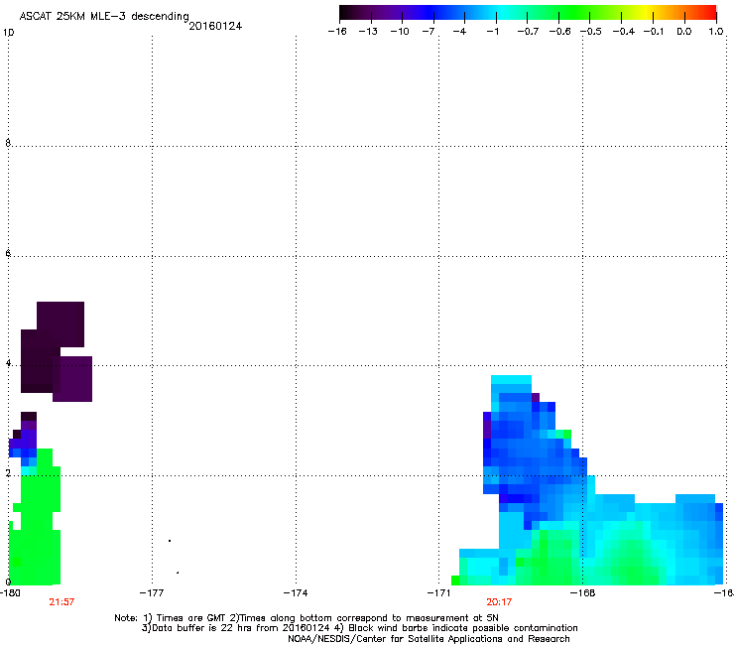Click the colorbar label -0.1

(x=654, y=32)
